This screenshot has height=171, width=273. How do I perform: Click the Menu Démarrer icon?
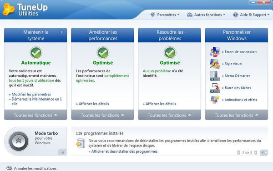(215, 75)
